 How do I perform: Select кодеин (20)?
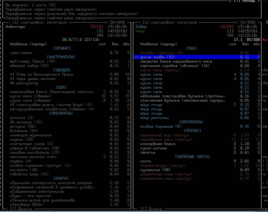pyautogui.click(x=70, y=139)
